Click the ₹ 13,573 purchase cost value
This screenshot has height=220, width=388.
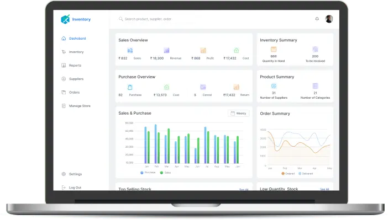coord(160,95)
